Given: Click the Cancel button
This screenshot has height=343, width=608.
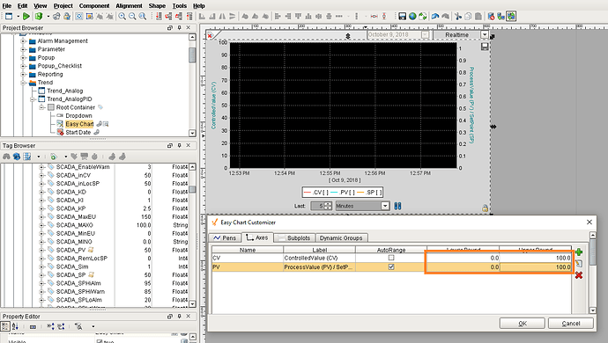Looking at the screenshot, I should coord(571,324).
